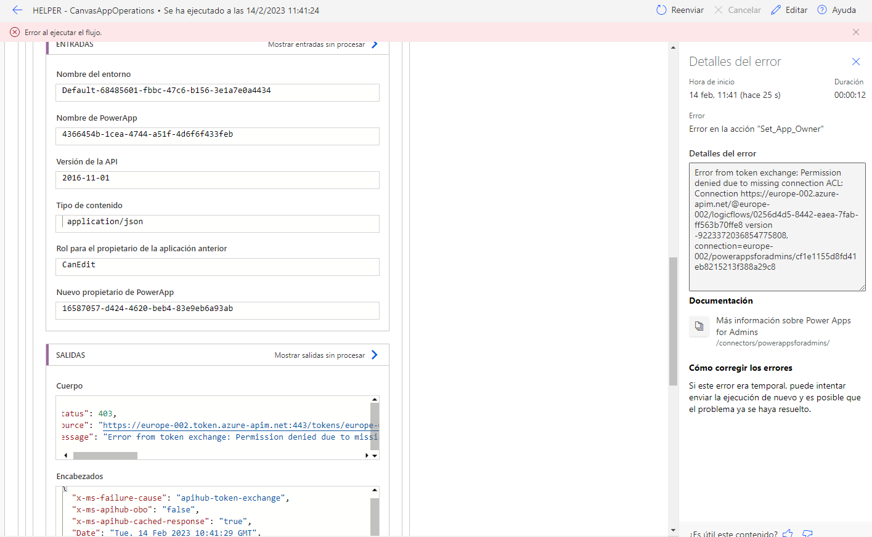Click main page scrollbar down arrow
Screen dimensions: 872x537
tap(673, 531)
